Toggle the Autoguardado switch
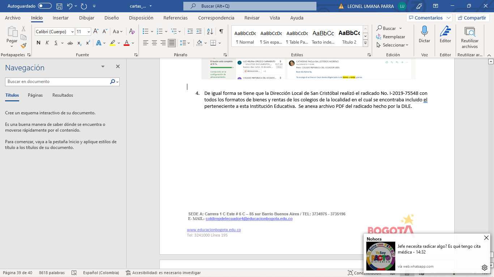The height and width of the screenshot is (277, 494). (x=44, y=6)
